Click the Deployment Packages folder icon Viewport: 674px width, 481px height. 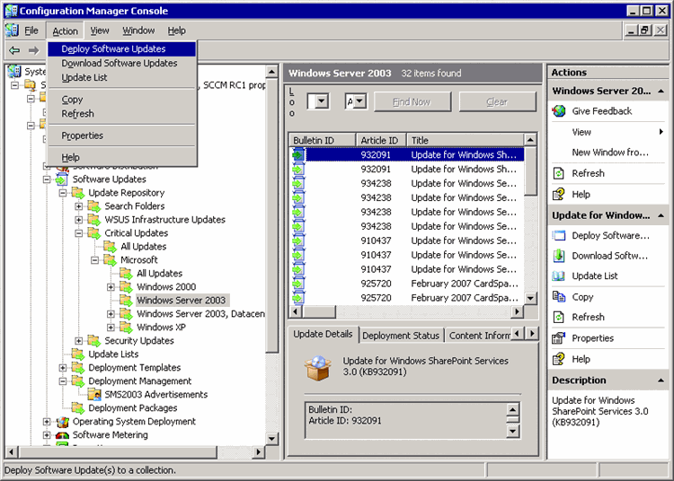coord(78,408)
